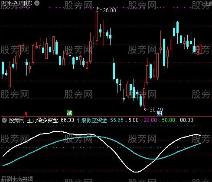Click the magenta 20.00 level value

click(x=150, y=120)
